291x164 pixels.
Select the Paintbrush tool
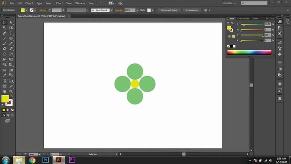click(x=5, y=44)
